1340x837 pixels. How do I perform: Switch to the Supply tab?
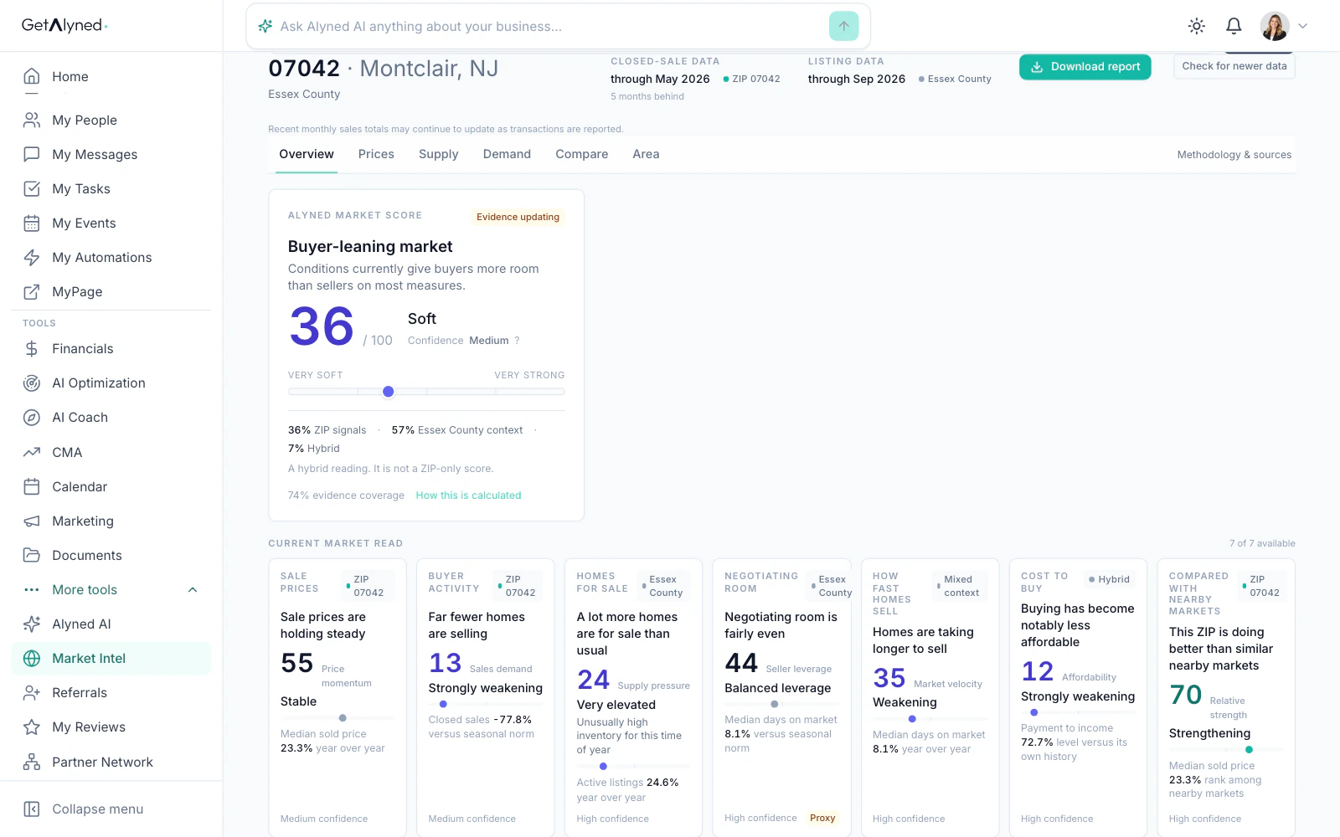(439, 154)
